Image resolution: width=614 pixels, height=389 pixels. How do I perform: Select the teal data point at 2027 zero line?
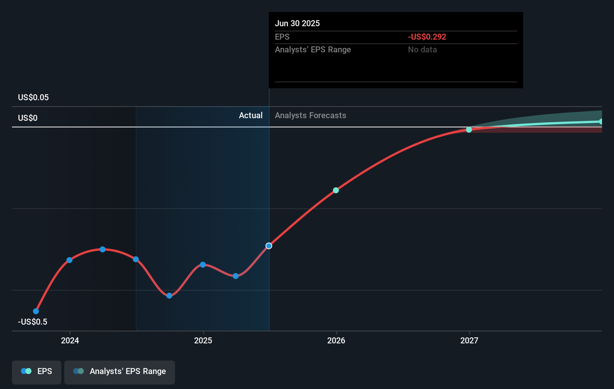click(469, 130)
